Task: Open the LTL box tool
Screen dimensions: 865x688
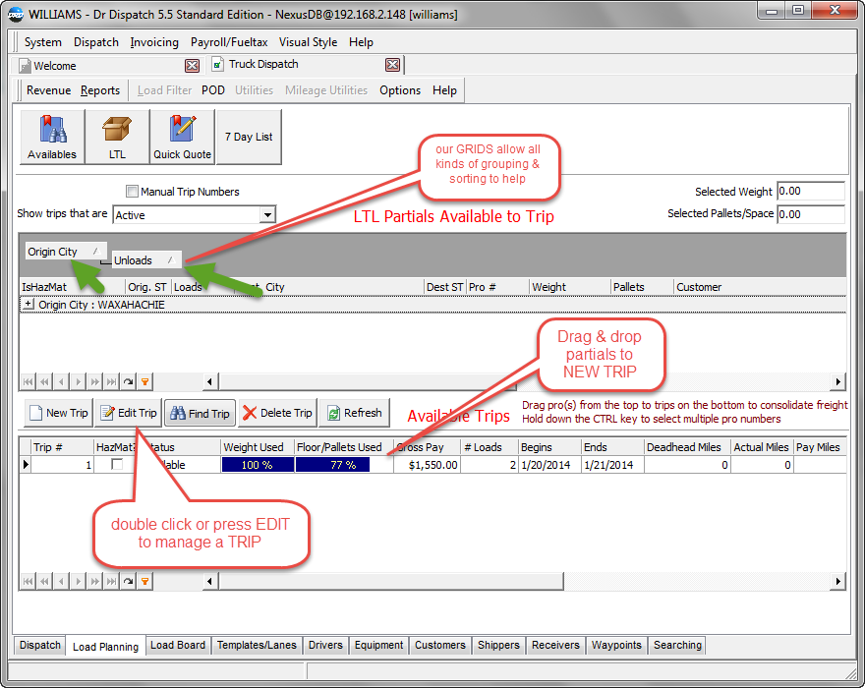Action: 117,137
